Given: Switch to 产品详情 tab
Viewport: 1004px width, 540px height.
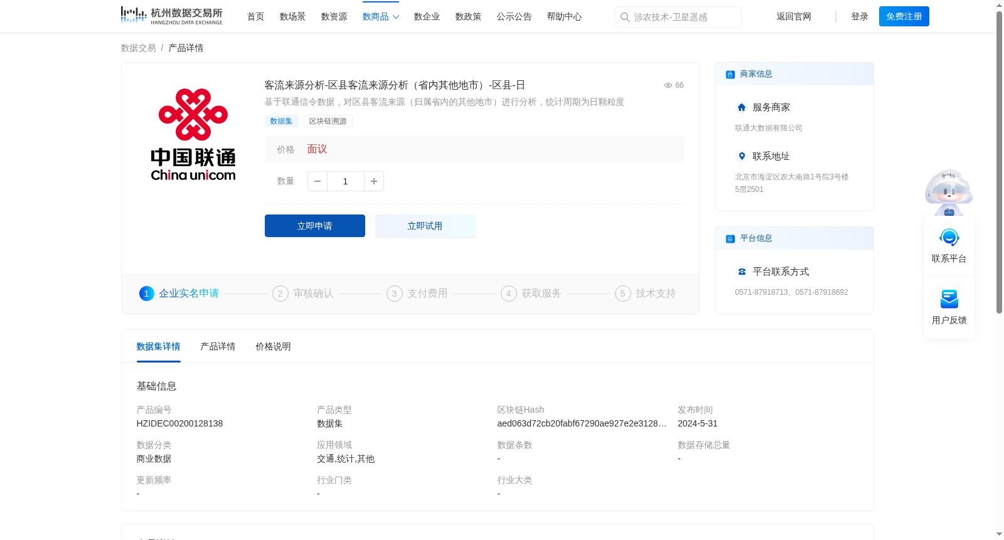Looking at the screenshot, I should (x=218, y=347).
